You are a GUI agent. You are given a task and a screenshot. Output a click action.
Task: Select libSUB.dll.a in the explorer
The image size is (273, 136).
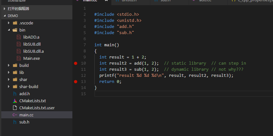point(33,51)
